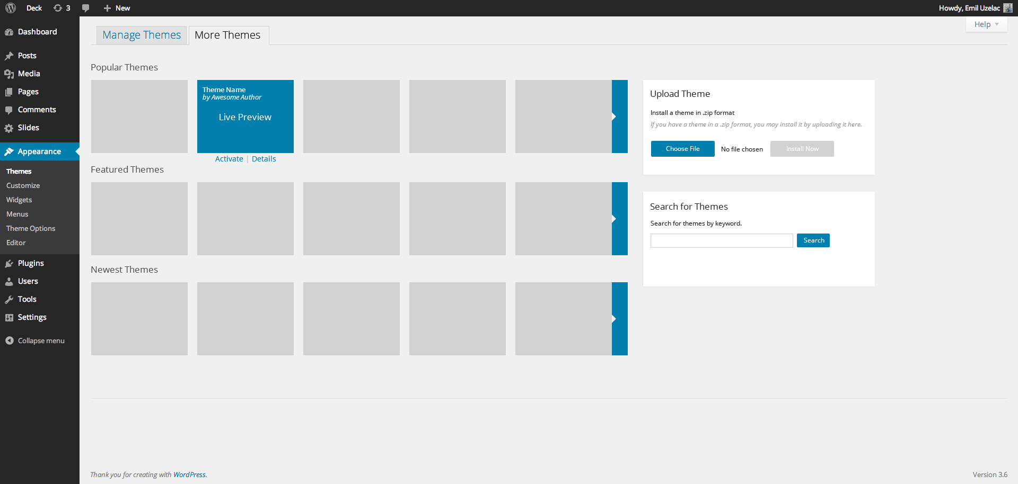Viewport: 1018px width, 484px height.
Task: Show next Popular Themes with arrow
Action: point(619,116)
